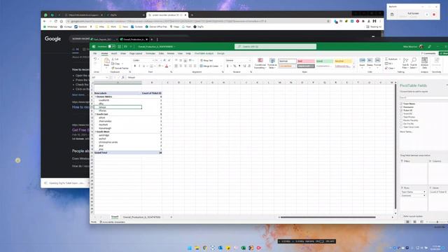Toggle Bold formatting in the Font group

pyautogui.click(x=135, y=66)
